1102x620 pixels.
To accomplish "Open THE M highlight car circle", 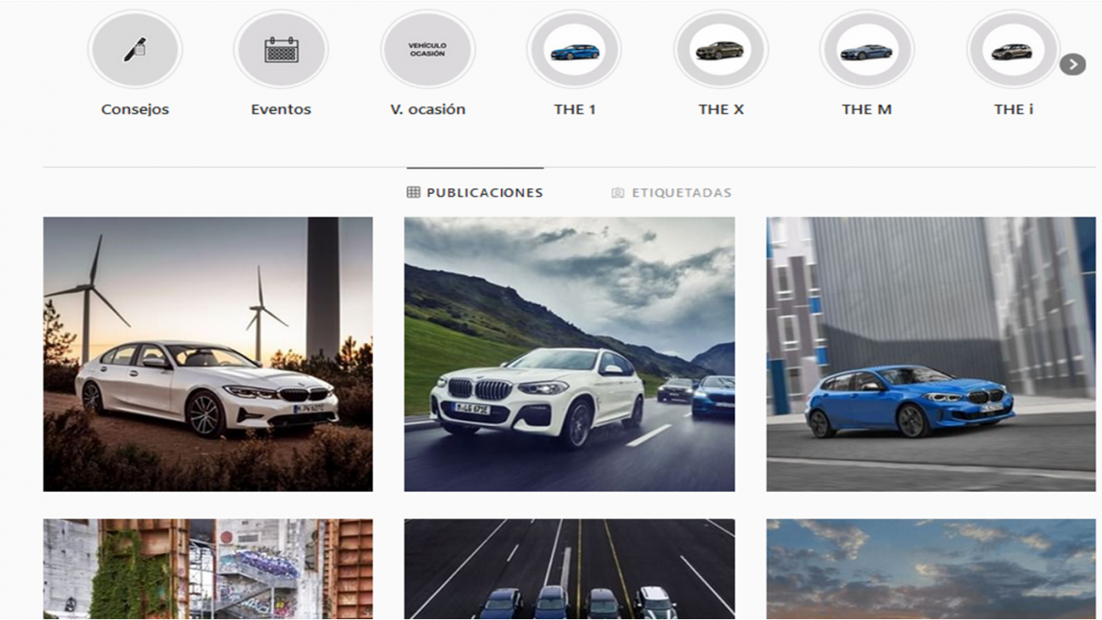I will (x=867, y=50).
